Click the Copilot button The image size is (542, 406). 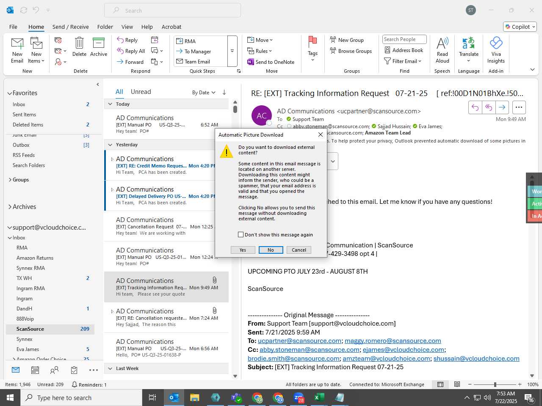tap(520, 27)
